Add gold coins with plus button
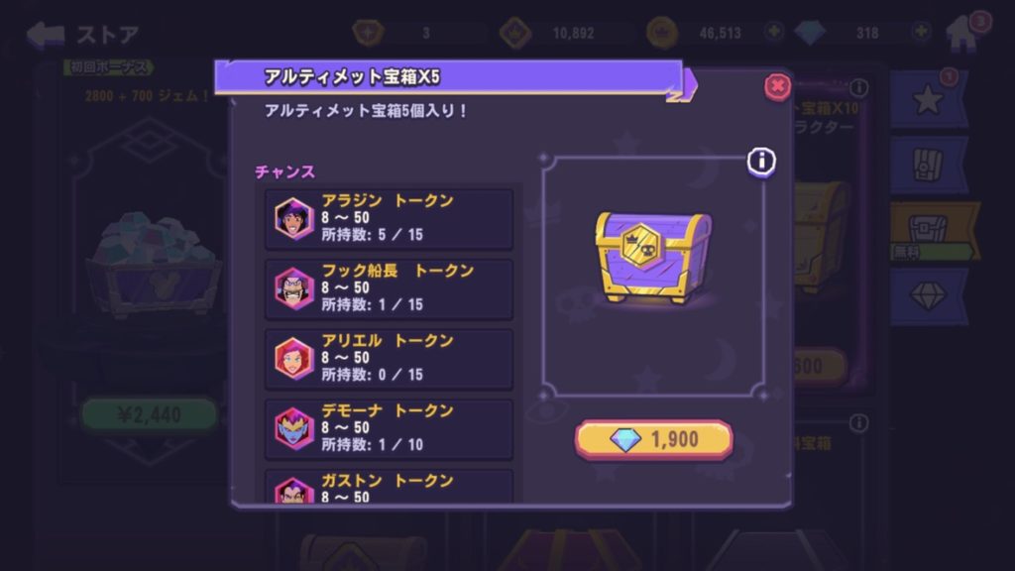This screenshot has height=571, width=1015. (773, 31)
